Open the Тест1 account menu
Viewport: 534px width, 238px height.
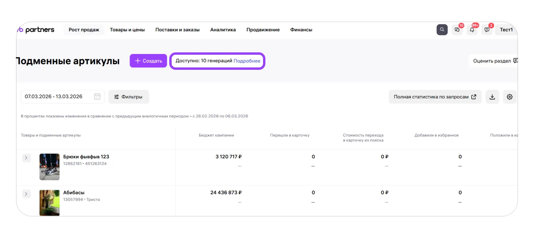tap(506, 30)
